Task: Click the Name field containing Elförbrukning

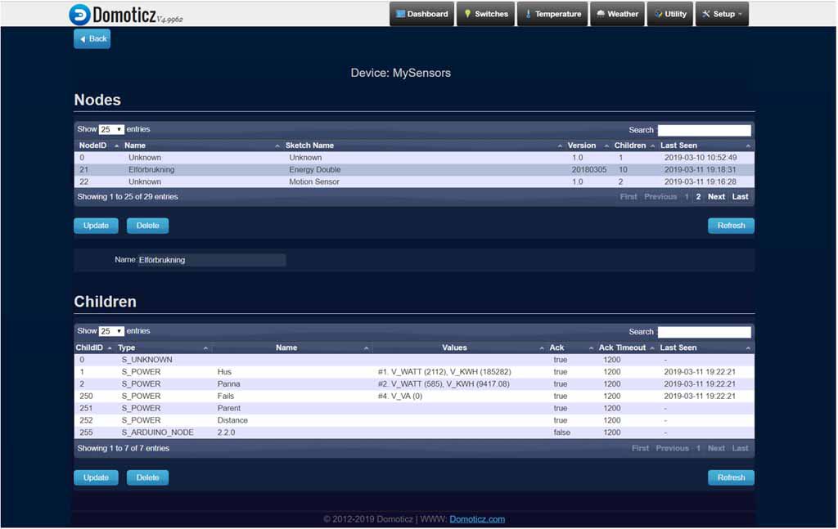Action: point(212,260)
